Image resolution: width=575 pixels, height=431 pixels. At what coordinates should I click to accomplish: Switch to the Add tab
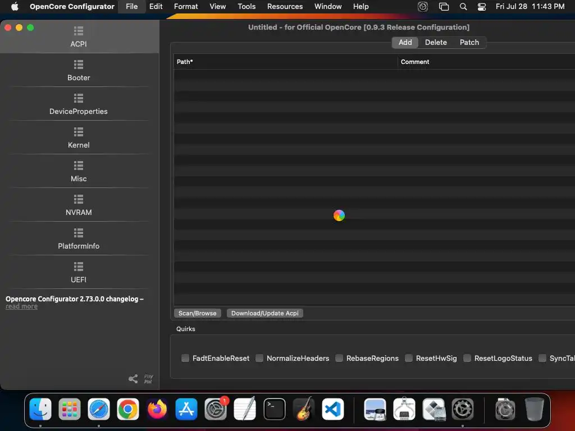tap(405, 43)
